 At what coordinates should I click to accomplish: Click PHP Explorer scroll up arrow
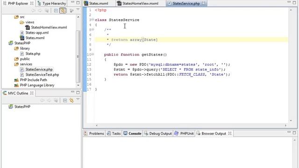78,17
